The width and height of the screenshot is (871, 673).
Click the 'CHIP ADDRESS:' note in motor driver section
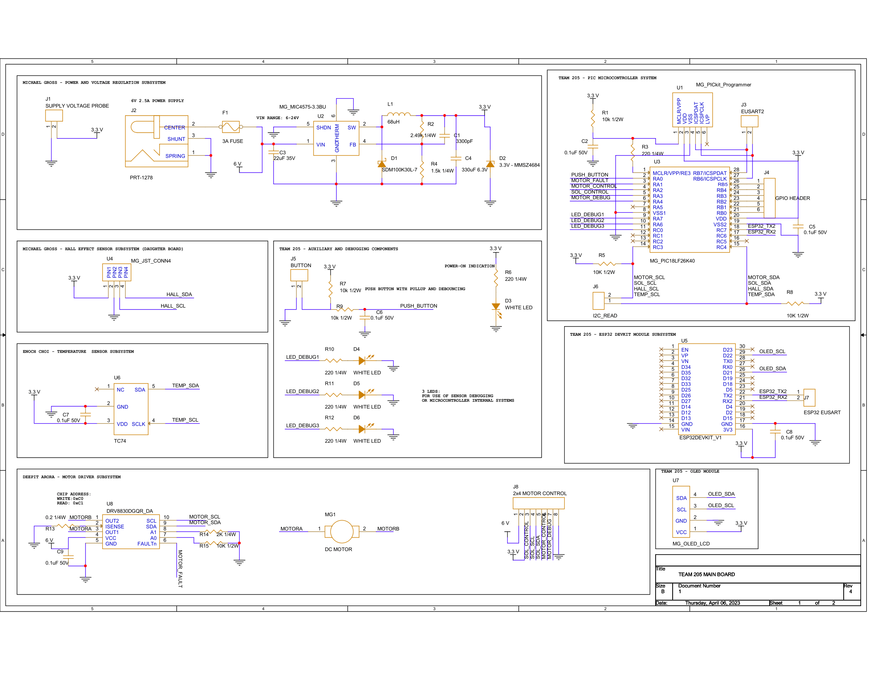(74, 494)
